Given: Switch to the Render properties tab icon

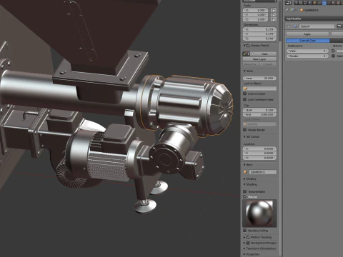Looking at the screenshot, I should coord(296,3).
